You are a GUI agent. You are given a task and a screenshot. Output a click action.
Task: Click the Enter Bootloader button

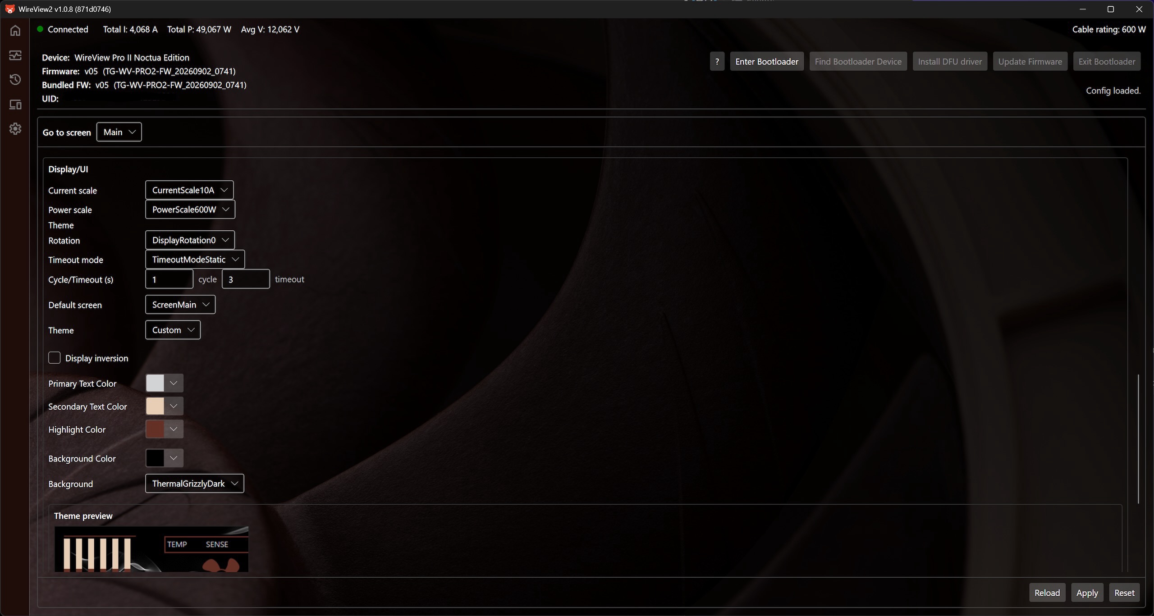[x=767, y=62]
